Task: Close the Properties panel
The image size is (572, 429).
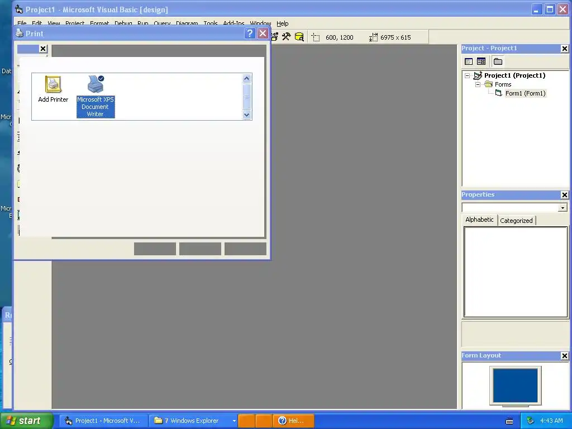Action: pyautogui.click(x=564, y=195)
